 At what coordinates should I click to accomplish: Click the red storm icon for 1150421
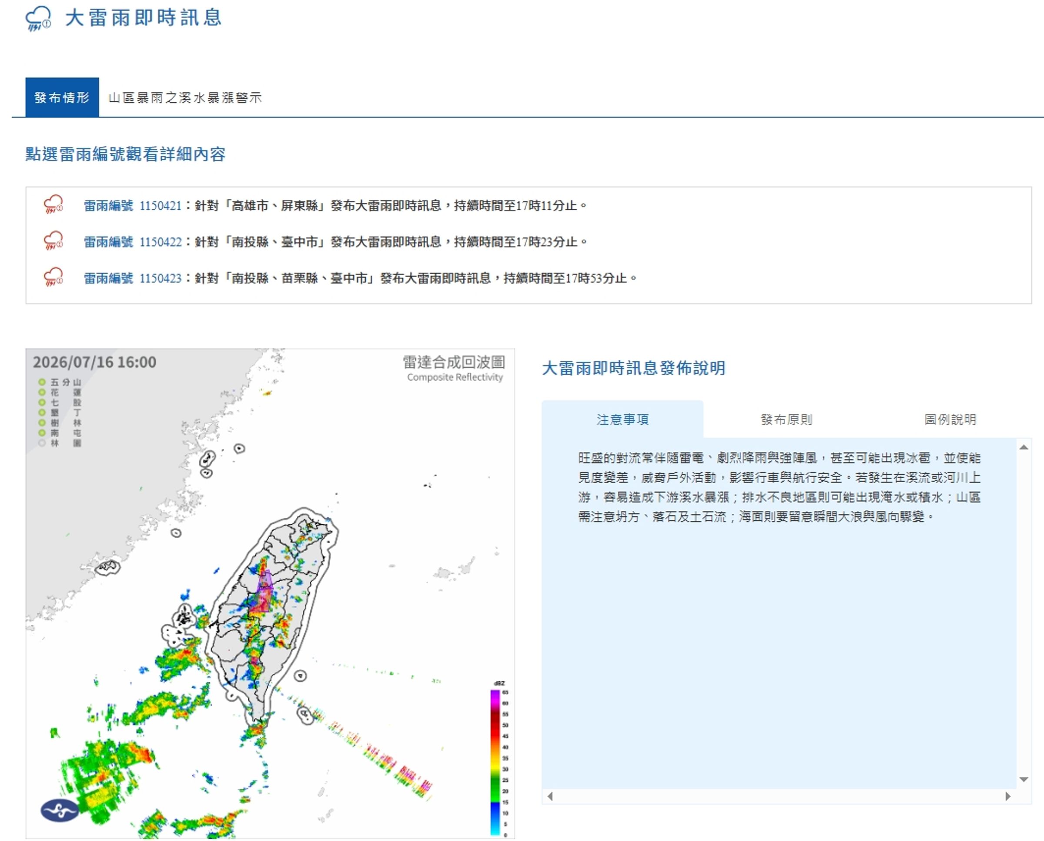point(53,204)
